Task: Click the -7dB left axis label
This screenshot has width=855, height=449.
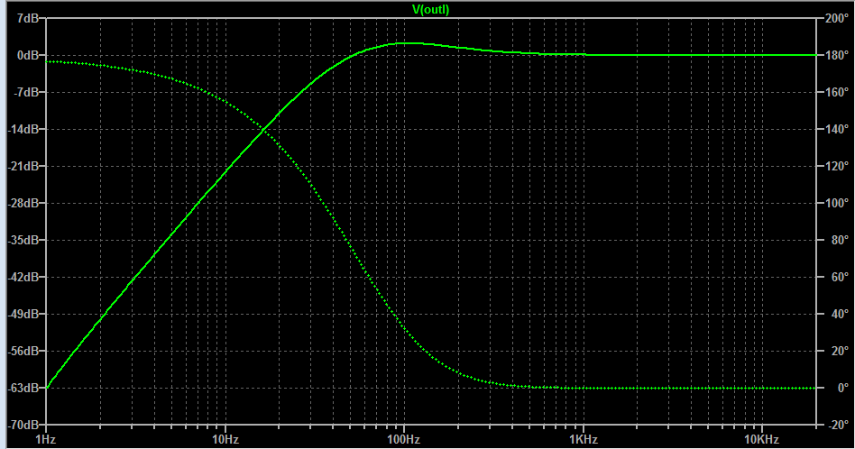Action: click(x=26, y=93)
